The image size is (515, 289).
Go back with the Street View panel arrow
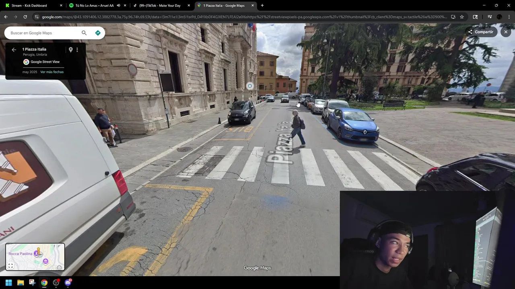[14, 50]
